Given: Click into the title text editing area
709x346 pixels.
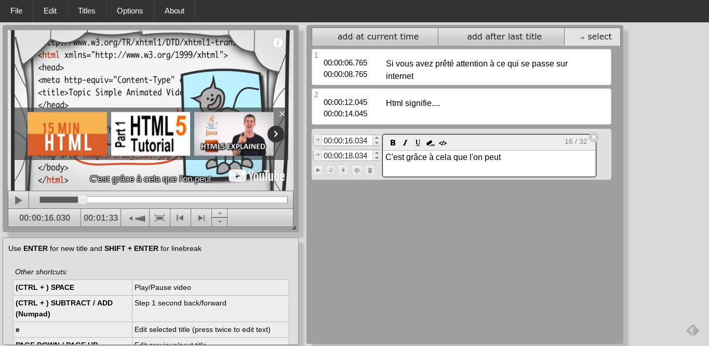Looking at the screenshot, I should [x=489, y=163].
